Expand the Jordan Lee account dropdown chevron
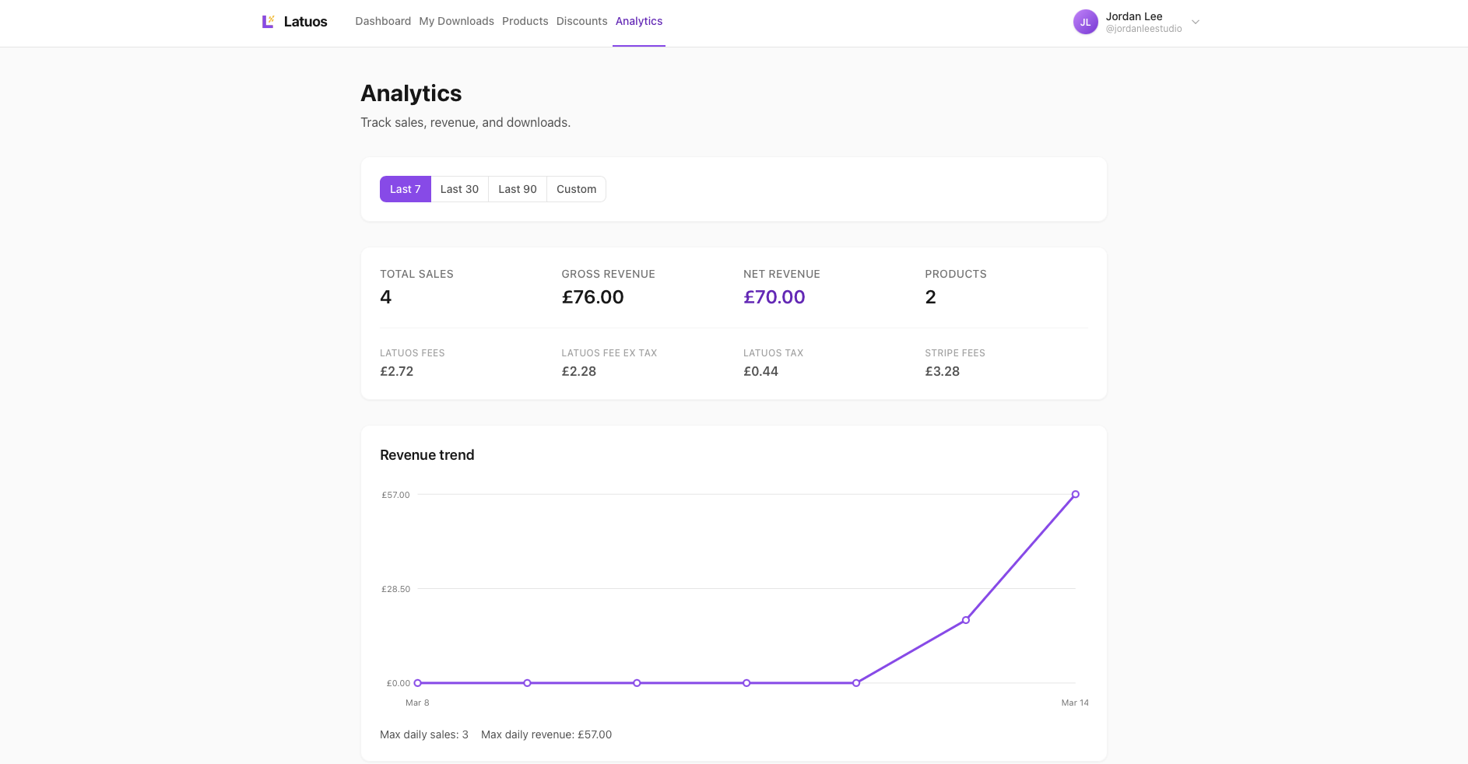Screen dimensions: 1468x764 (x=1196, y=22)
